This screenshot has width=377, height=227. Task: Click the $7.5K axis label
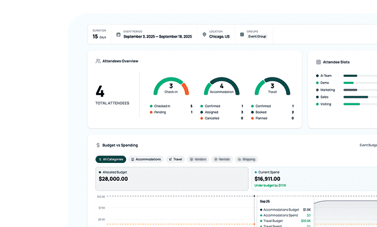click(102, 208)
